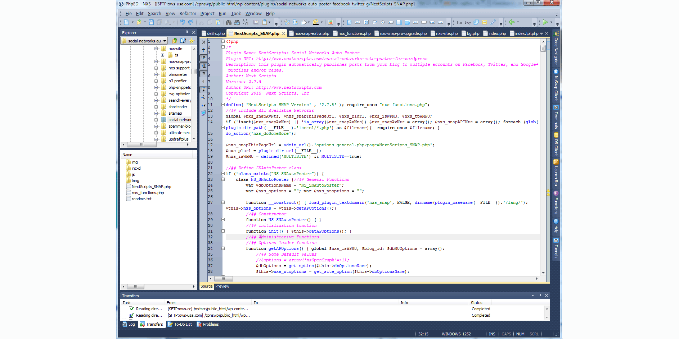Viewport: 679px width, 339px height.
Task: Select readme.txt in the file list
Action: click(x=141, y=199)
